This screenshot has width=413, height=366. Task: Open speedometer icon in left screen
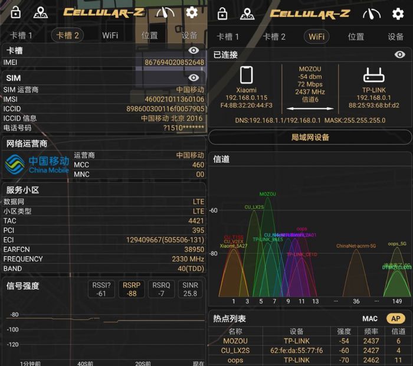(x=165, y=12)
